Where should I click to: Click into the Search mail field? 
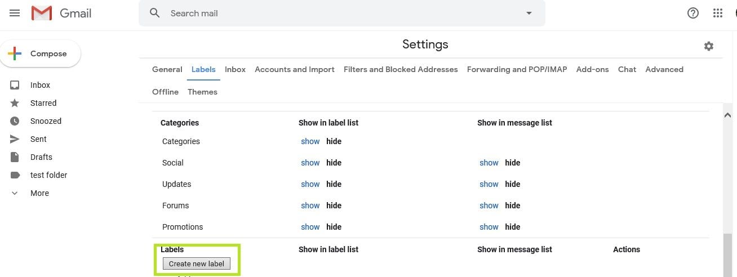(338, 13)
